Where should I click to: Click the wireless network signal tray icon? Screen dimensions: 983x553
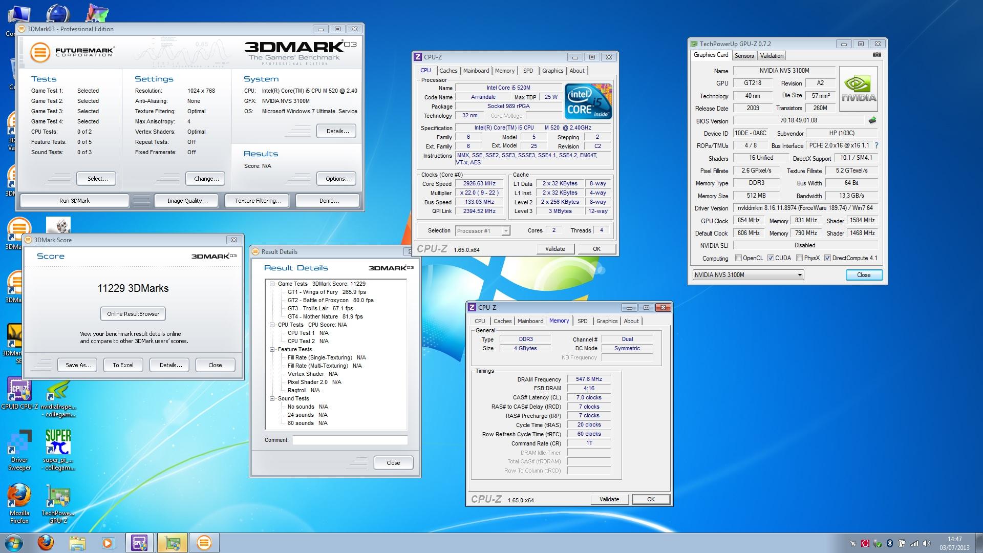tap(914, 543)
